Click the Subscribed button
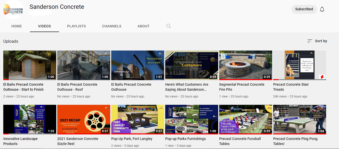339x149 pixels. [304, 9]
